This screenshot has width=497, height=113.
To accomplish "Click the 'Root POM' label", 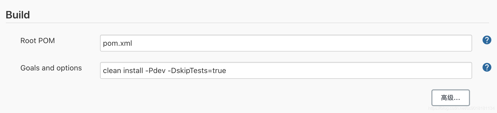I will coord(38,41).
